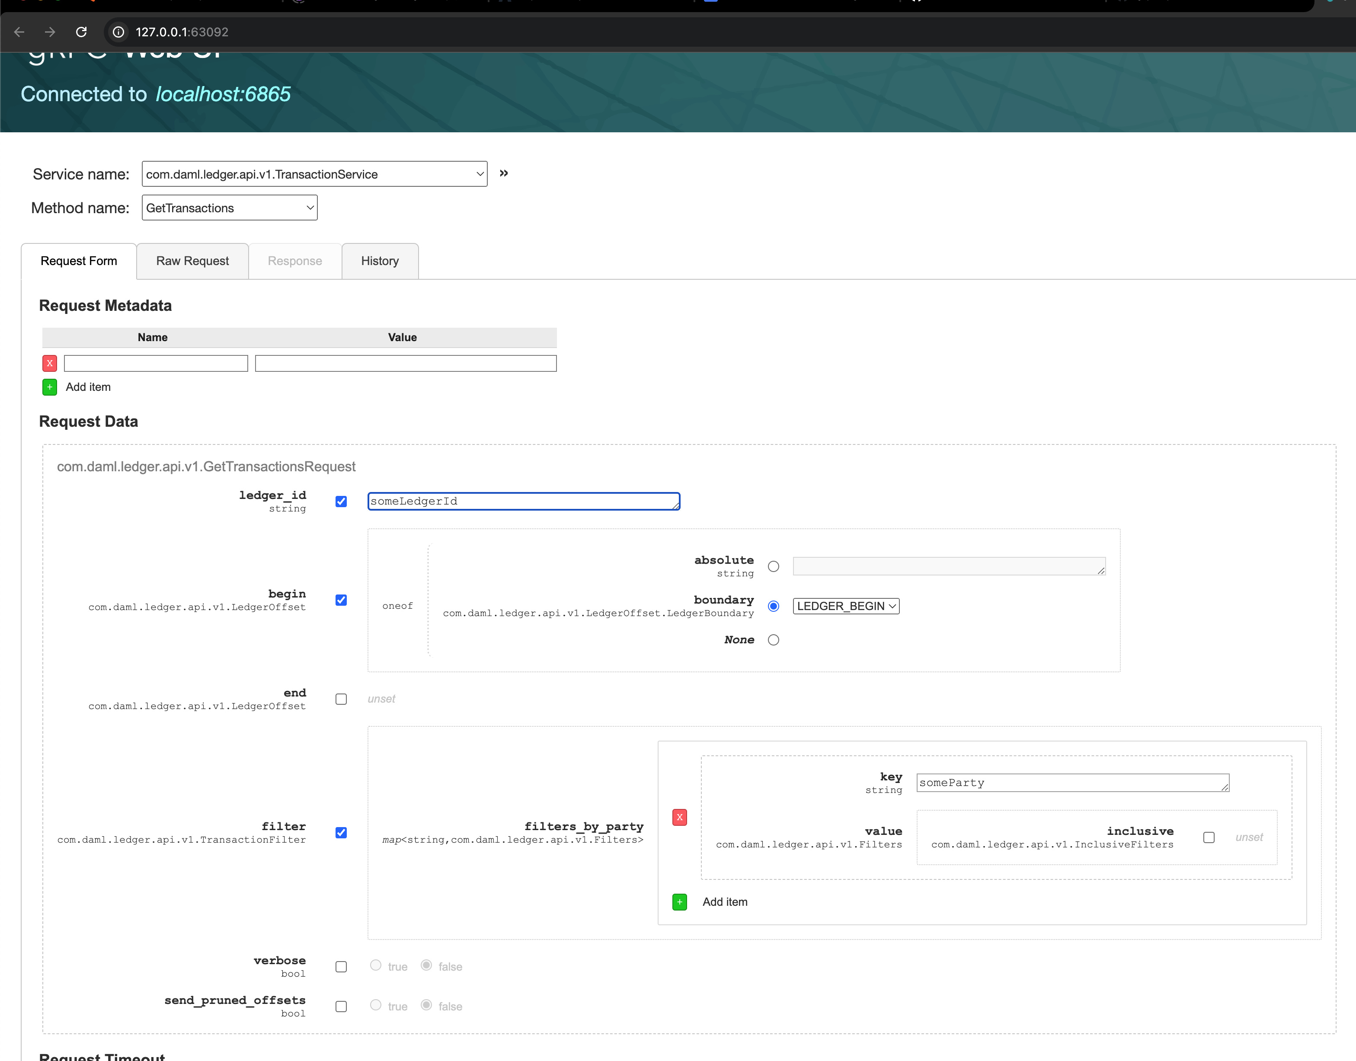Viewport: 1356px width, 1061px height.
Task: Switch to the History tab
Action: click(380, 261)
